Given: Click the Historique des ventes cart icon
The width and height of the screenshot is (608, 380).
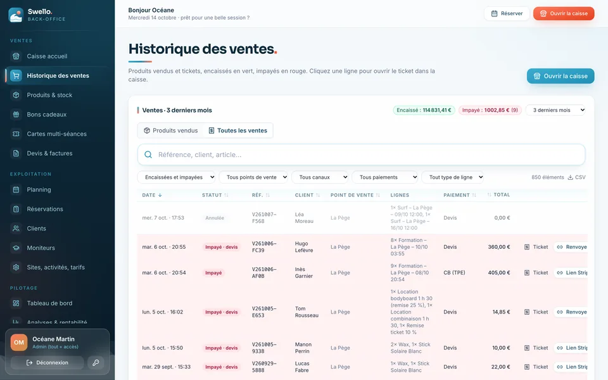Looking at the screenshot, I should click(16, 75).
